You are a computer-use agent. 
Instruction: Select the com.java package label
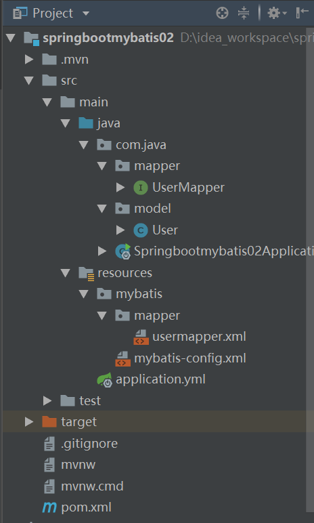[x=141, y=145]
